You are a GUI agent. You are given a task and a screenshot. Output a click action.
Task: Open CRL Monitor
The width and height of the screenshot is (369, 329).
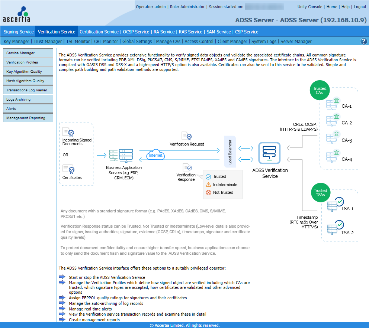[x=106, y=41]
